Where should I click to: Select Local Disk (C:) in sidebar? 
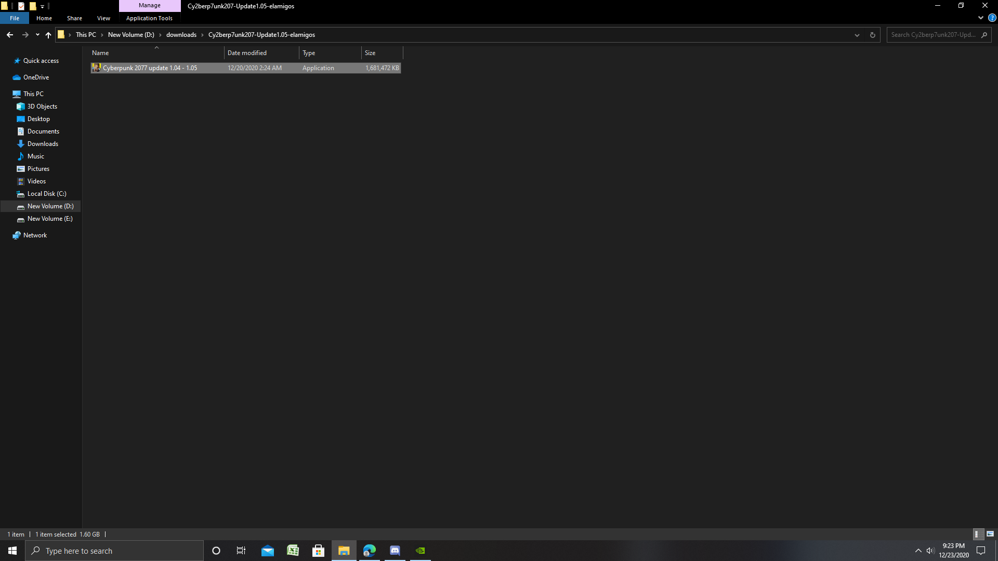click(47, 194)
